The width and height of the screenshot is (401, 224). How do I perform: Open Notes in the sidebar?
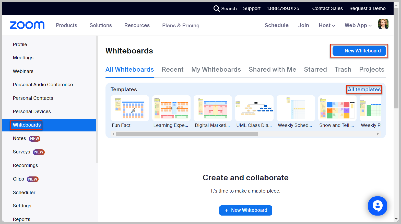pyautogui.click(x=19, y=138)
